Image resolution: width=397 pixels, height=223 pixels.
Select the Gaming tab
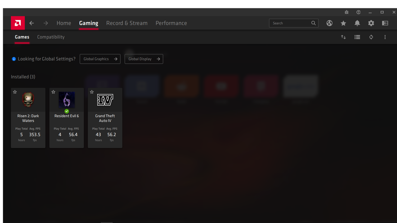[89, 23]
